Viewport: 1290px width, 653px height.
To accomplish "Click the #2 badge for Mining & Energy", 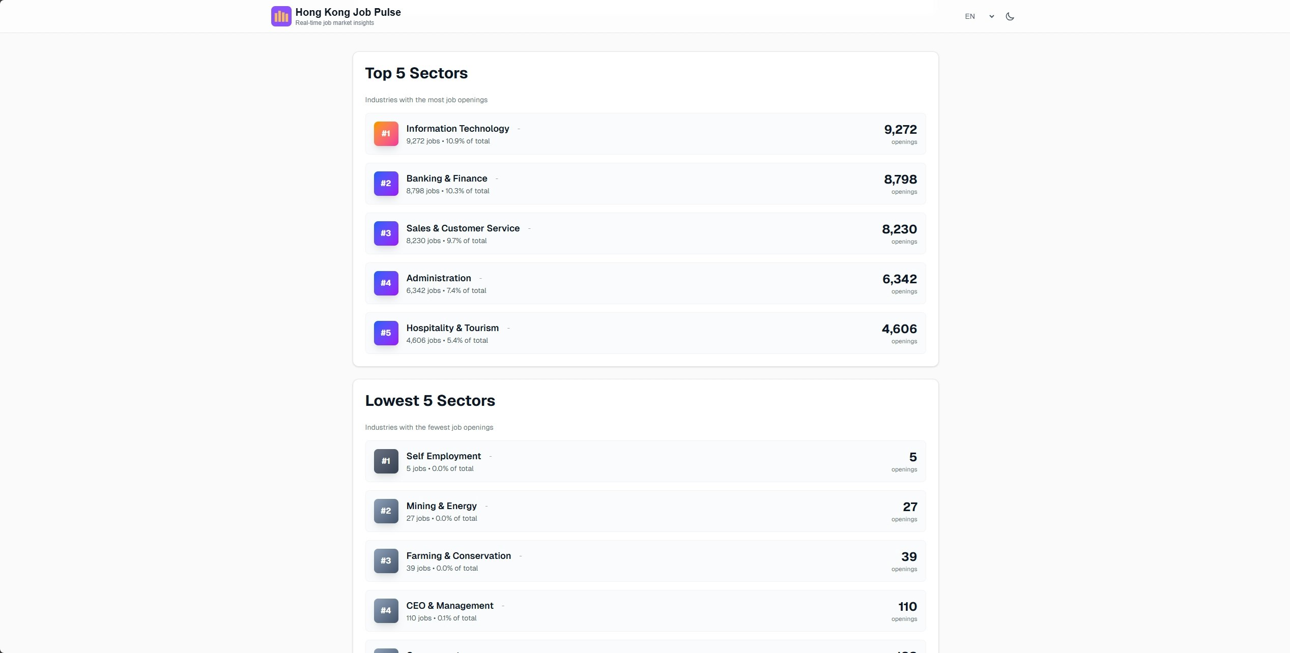I will click(386, 511).
